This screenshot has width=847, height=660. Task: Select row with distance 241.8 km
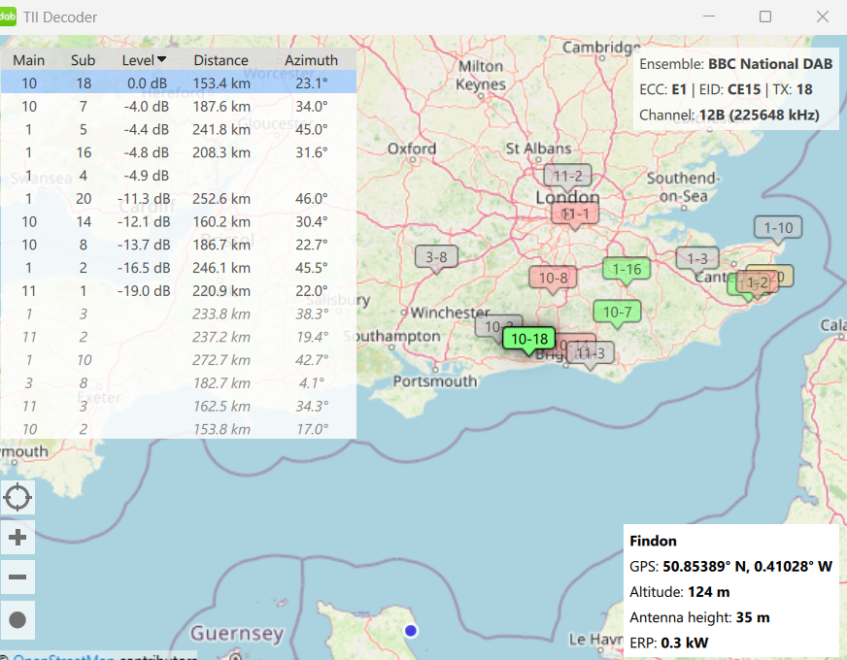(x=179, y=129)
